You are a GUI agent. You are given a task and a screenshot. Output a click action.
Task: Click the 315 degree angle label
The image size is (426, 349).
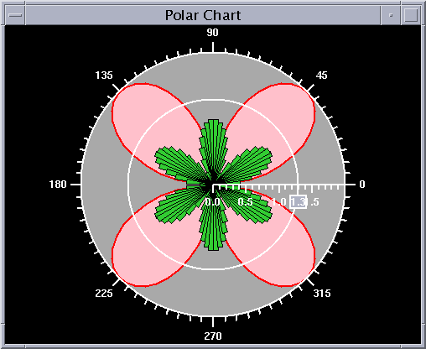322,294
